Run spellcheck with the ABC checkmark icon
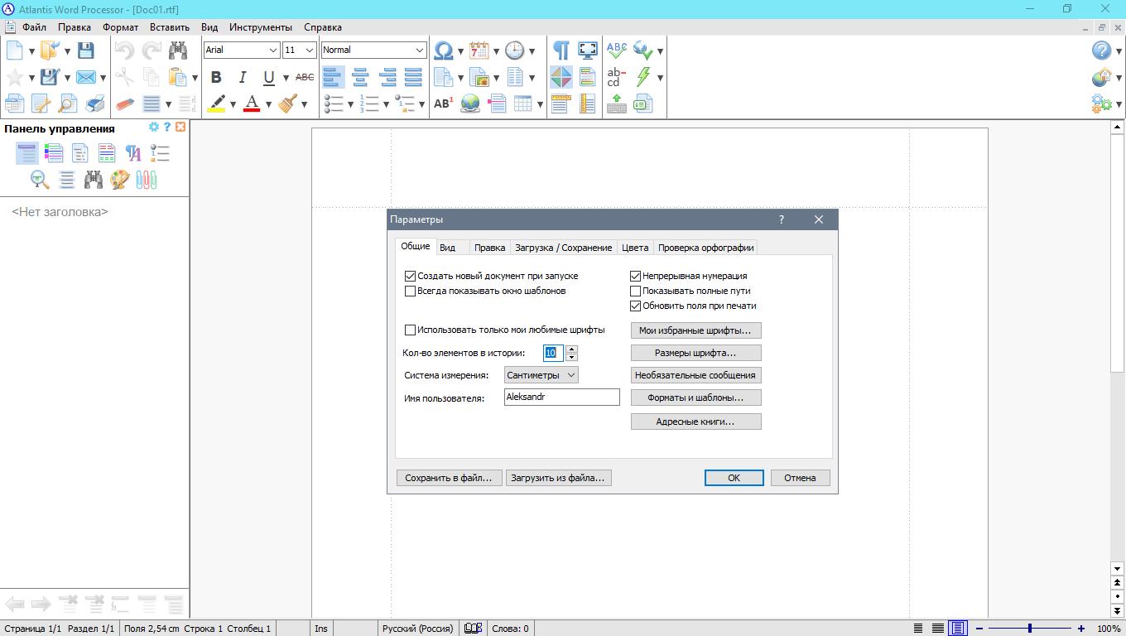Viewport: 1126px width, 636px height. pyautogui.click(x=617, y=51)
